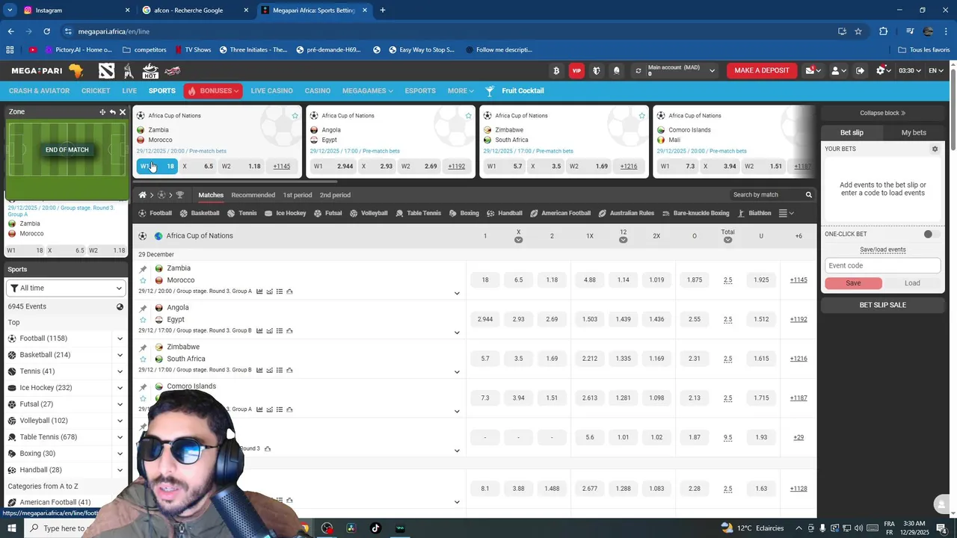
Task: Toggle favorite star on Angola featured card
Action: pos(468,116)
